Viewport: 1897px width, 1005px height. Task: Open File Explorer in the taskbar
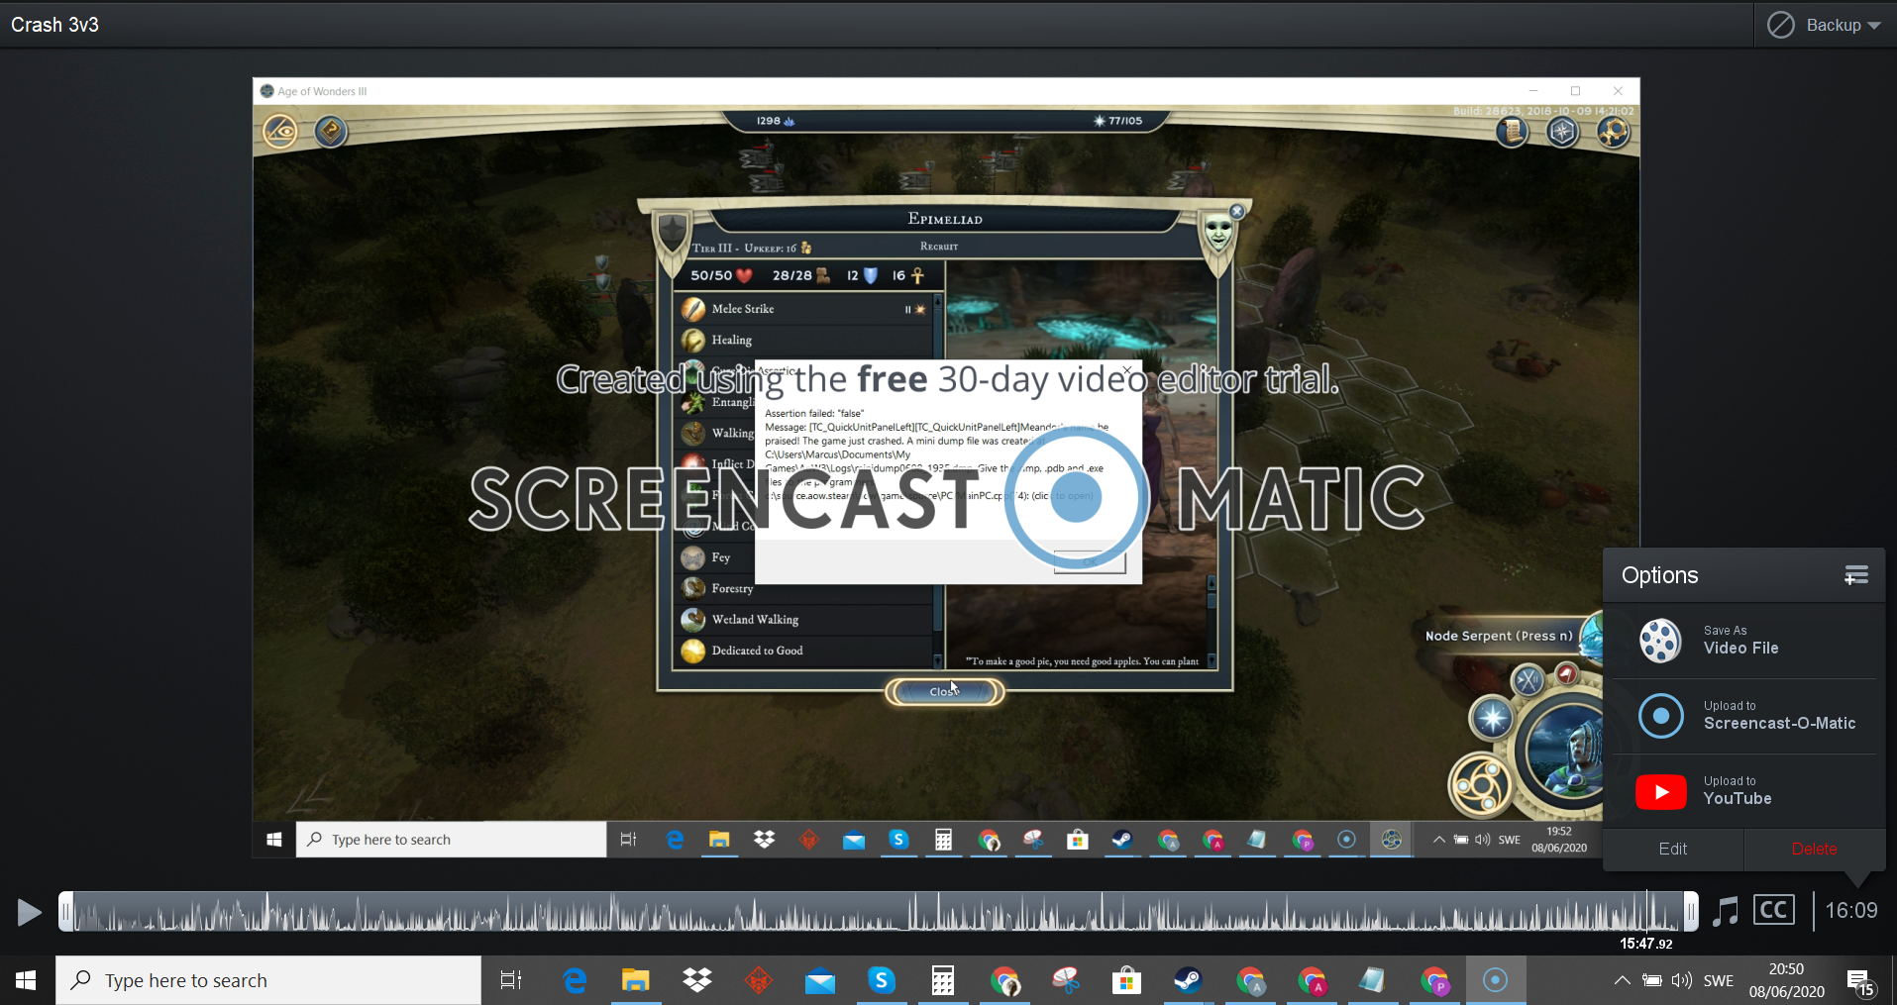635,981
